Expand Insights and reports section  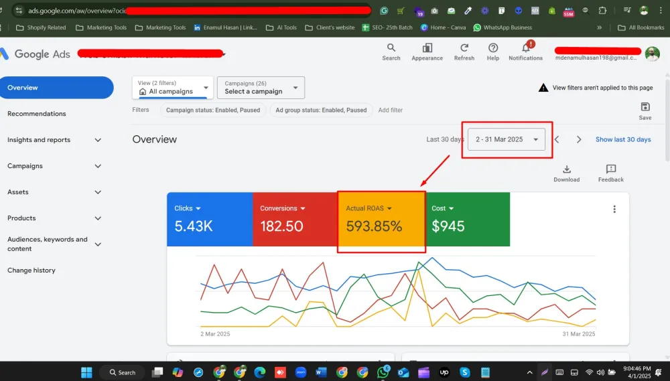98,140
